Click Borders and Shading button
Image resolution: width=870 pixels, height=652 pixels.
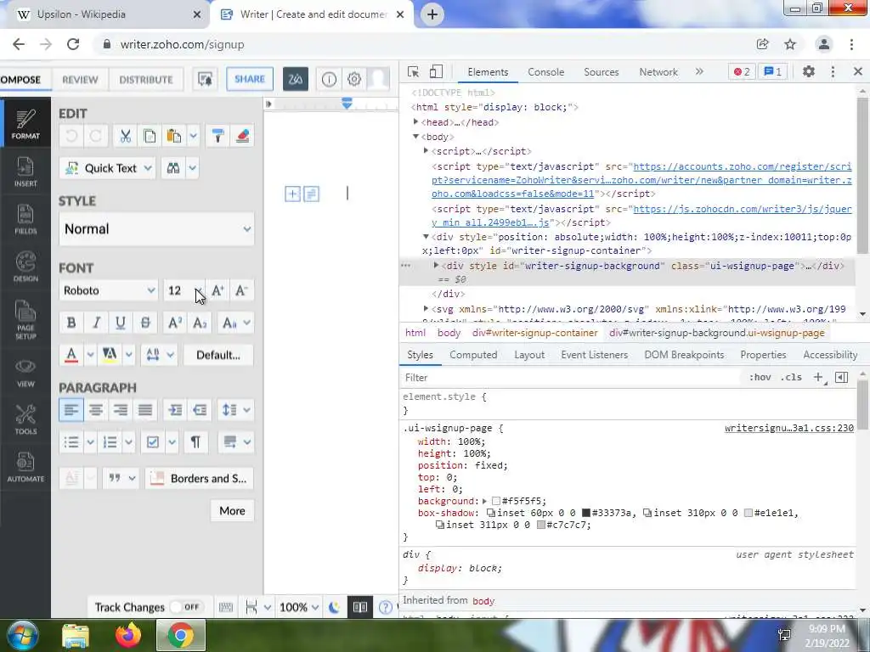200,479
